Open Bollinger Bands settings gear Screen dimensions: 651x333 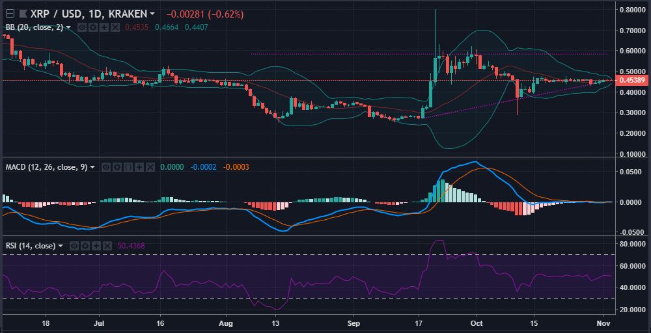pos(93,27)
